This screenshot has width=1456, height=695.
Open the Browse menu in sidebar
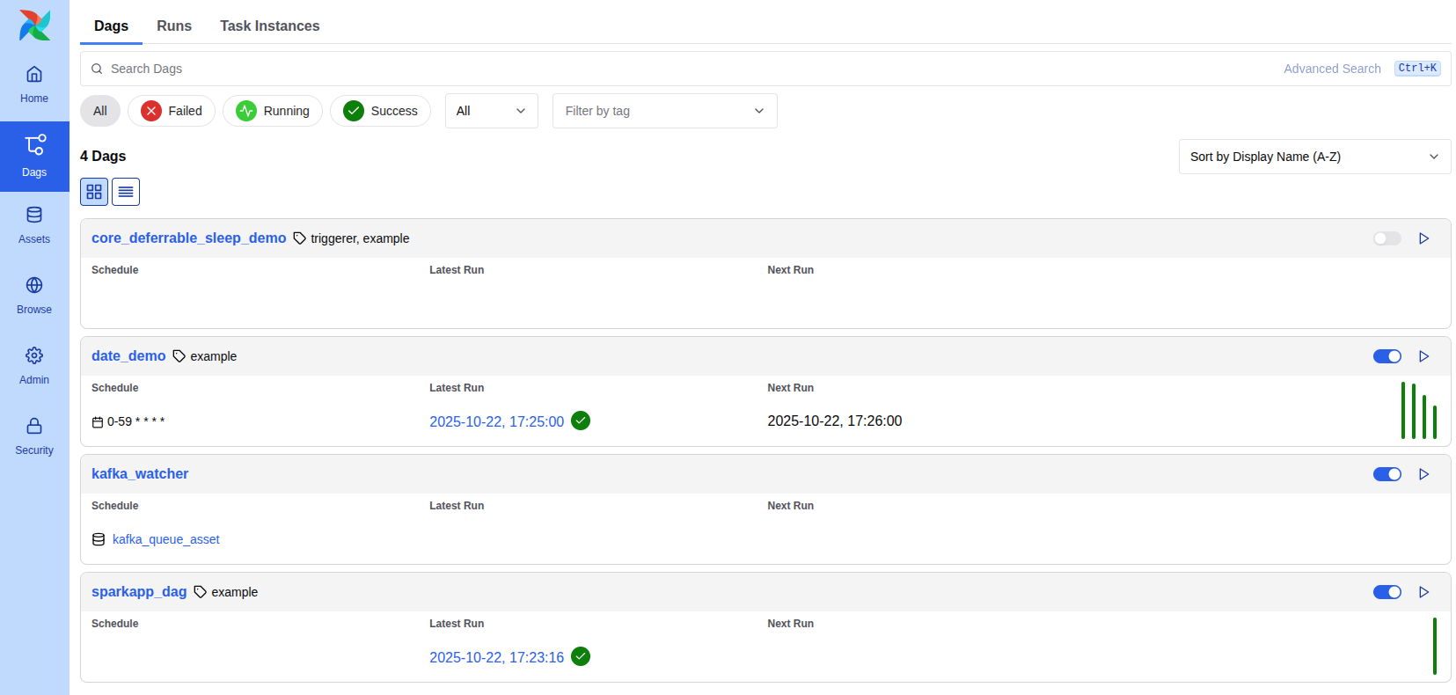34,296
